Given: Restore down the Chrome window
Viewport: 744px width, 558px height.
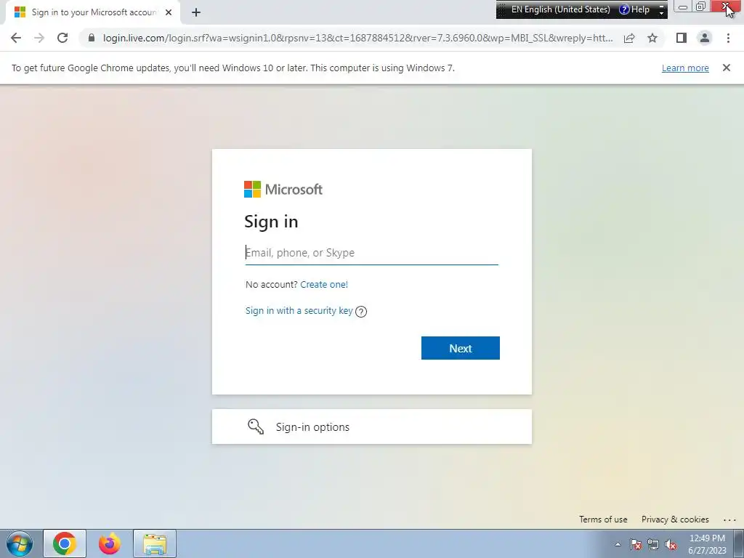Looking at the screenshot, I should pos(701,7).
